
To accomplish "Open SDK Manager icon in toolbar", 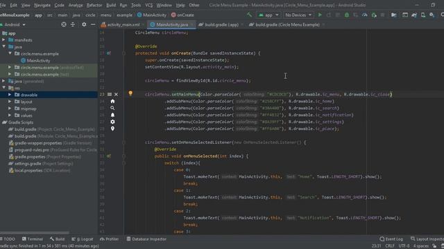I will point(432,15).
